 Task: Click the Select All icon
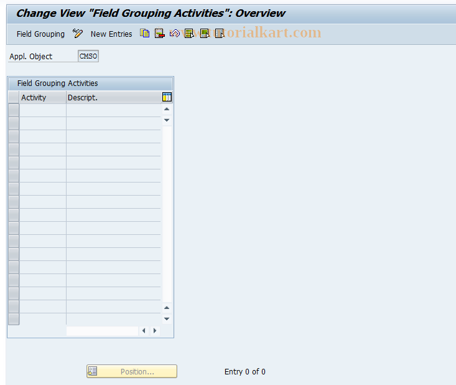point(190,34)
